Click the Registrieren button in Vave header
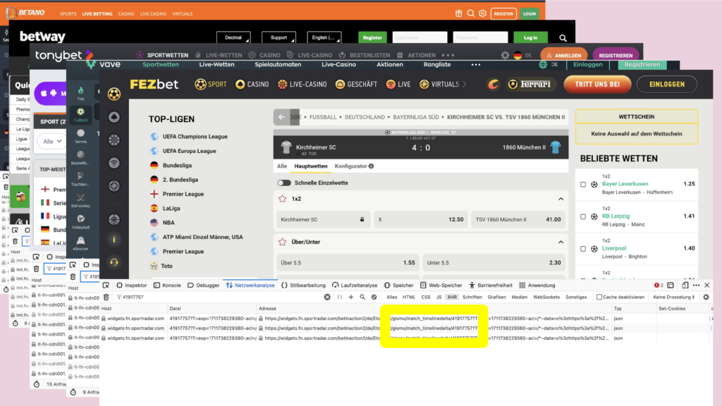 642,64
